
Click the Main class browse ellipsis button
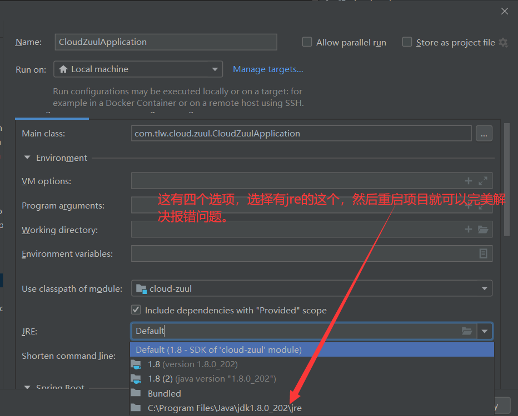tap(484, 134)
